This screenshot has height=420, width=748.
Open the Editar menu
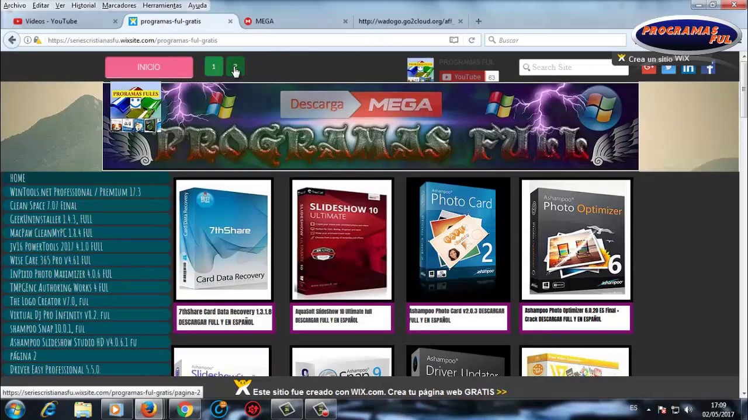point(40,5)
